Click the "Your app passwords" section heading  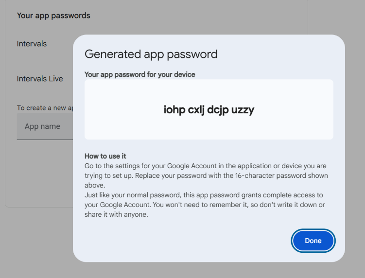pyautogui.click(x=53, y=16)
